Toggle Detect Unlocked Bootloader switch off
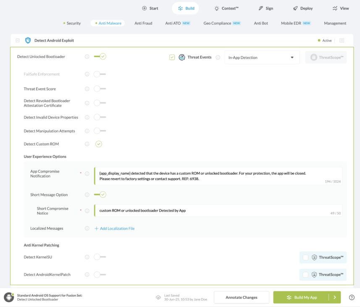The width and height of the screenshot is (360, 307). coord(100,56)
